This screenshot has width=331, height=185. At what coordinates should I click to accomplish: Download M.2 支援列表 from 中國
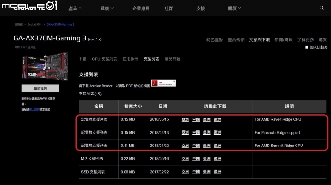(196, 159)
